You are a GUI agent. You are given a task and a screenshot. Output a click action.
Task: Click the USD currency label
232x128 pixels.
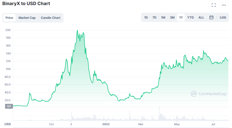pos(8,124)
